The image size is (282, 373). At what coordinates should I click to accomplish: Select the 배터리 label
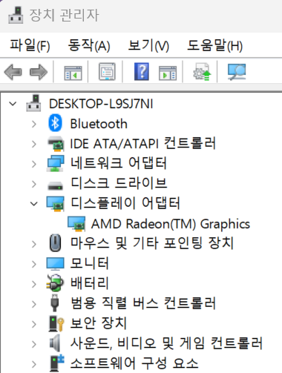pyautogui.click(x=89, y=283)
